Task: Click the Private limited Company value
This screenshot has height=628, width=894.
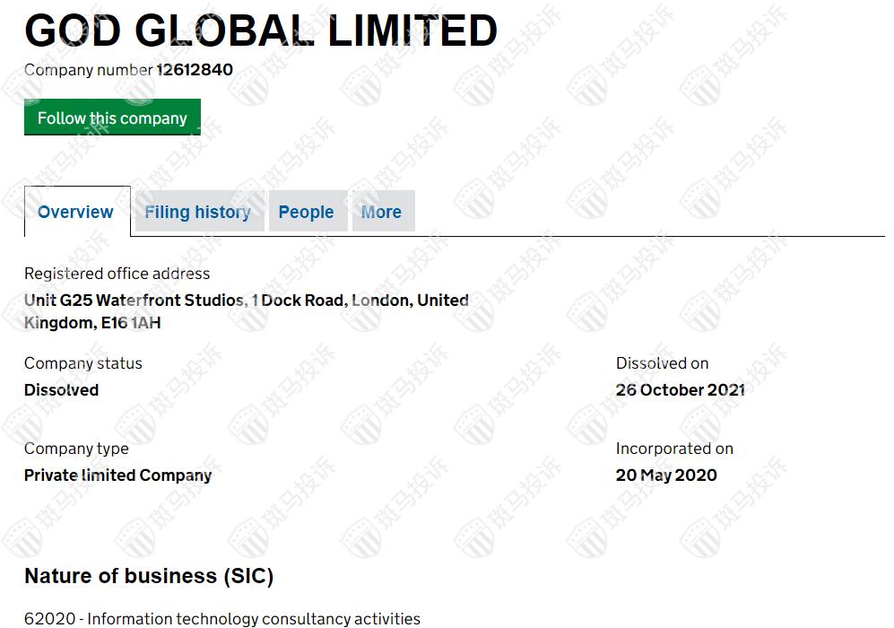Action: [117, 475]
